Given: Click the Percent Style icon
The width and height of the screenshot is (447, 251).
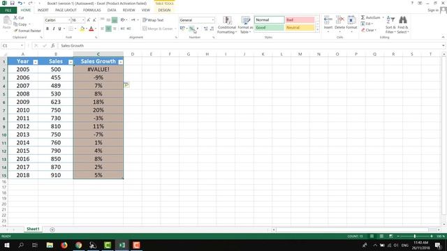Looking at the screenshot, I should 191,29.
